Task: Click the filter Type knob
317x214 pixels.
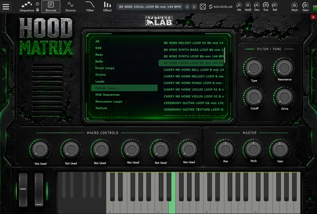Action: coord(254,68)
